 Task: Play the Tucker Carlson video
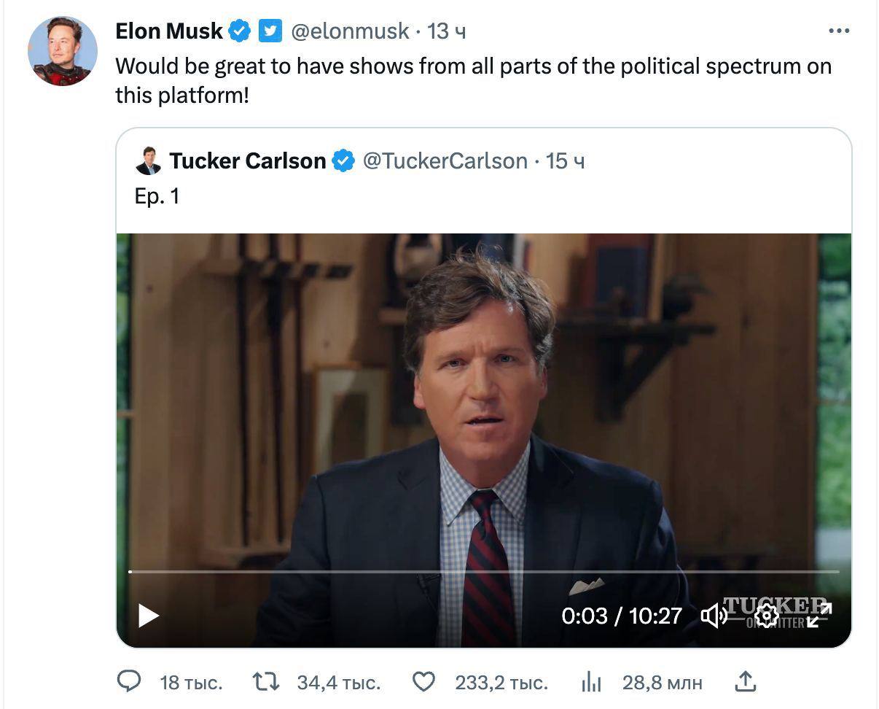(x=149, y=616)
